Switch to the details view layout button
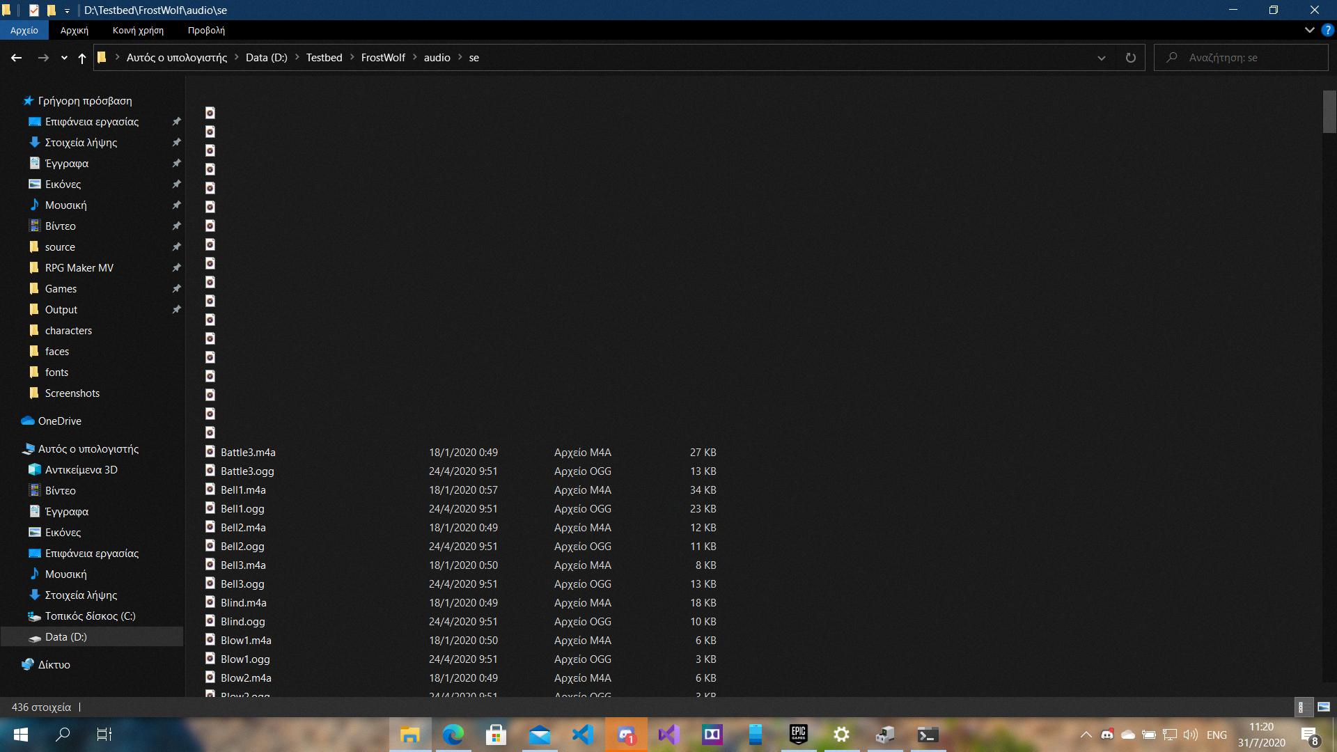 tap(1301, 707)
